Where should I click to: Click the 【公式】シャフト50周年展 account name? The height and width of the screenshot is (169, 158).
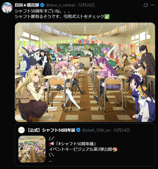[51, 130]
